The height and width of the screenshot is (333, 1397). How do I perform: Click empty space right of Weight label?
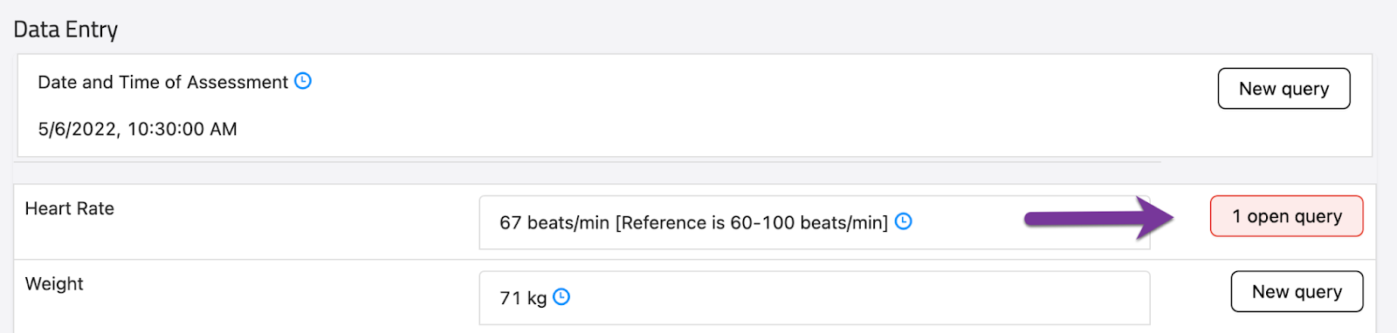(279, 296)
